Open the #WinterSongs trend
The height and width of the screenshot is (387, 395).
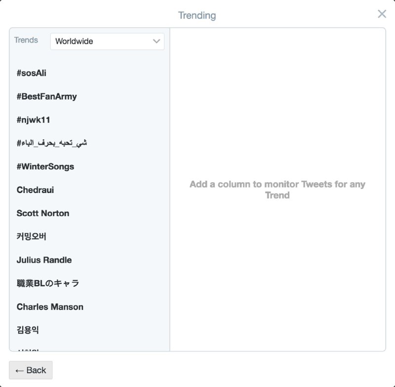coord(45,166)
